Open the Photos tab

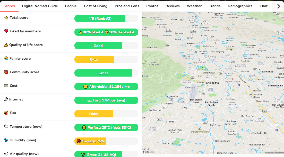(152, 6)
